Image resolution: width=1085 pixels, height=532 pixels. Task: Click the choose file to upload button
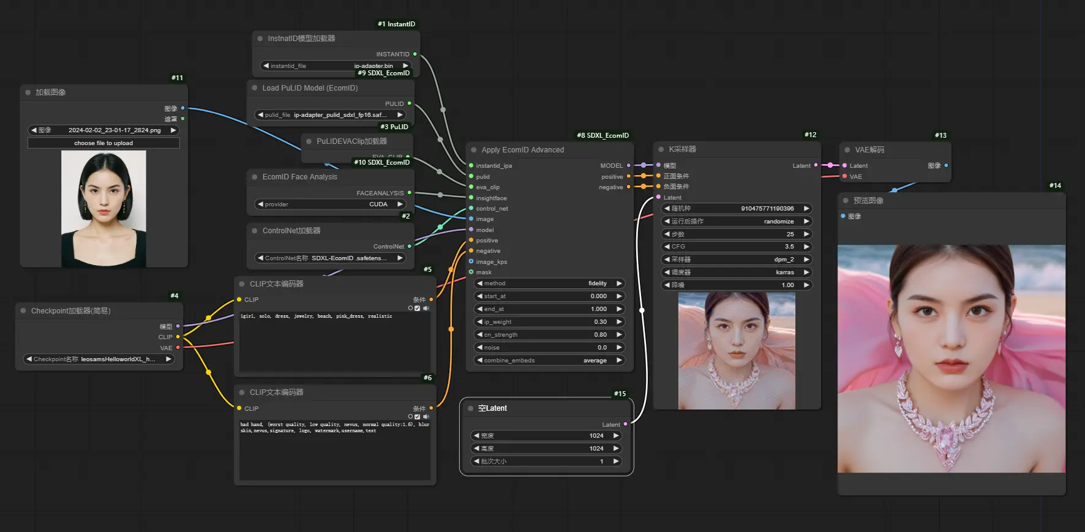click(103, 143)
